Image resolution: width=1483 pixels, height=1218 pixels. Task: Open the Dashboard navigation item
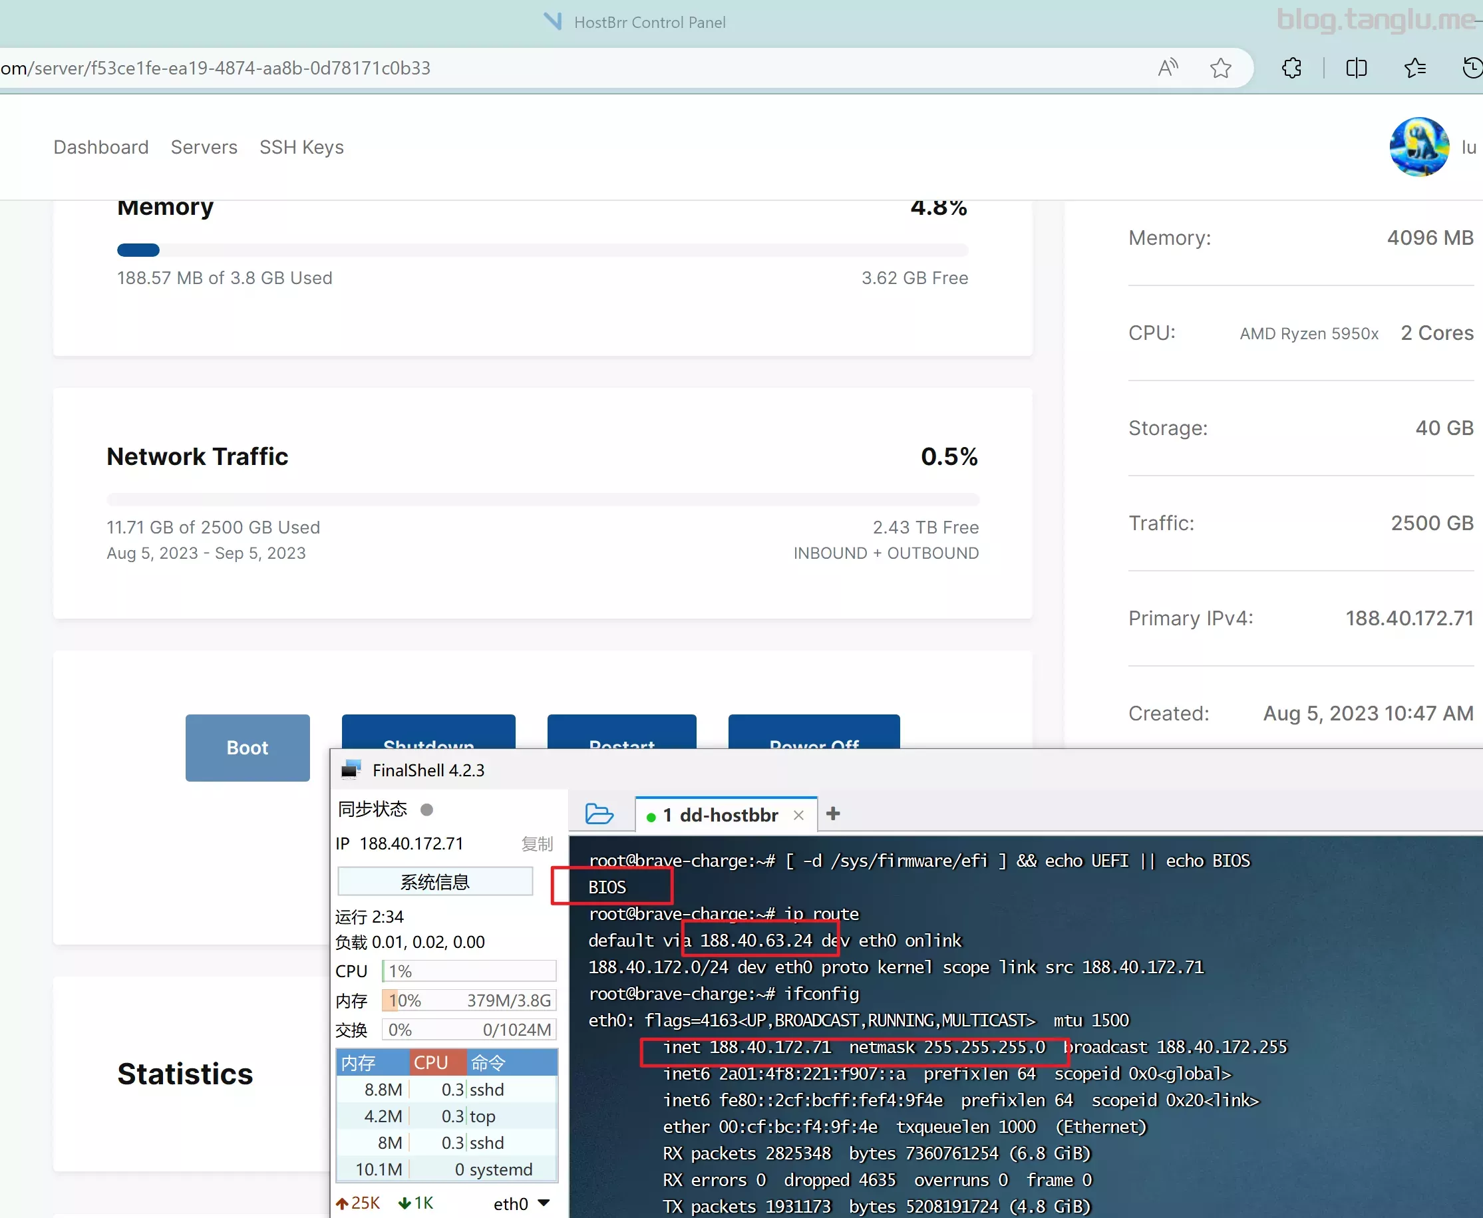coord(101,146)
